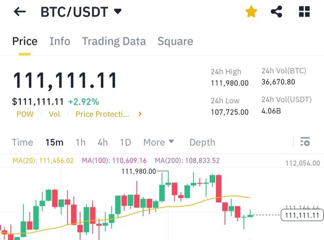Show the Time line chart
The image size is (324, 240).
[22, 142]
